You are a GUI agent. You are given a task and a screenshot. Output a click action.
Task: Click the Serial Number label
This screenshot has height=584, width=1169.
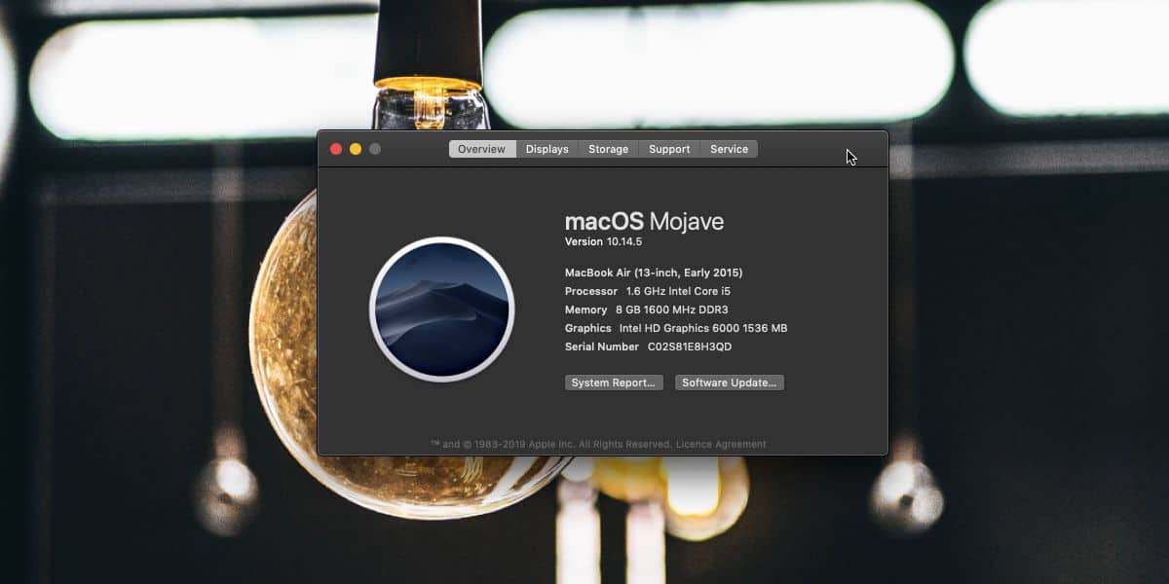pyautogui.click(x=602, y=347)
